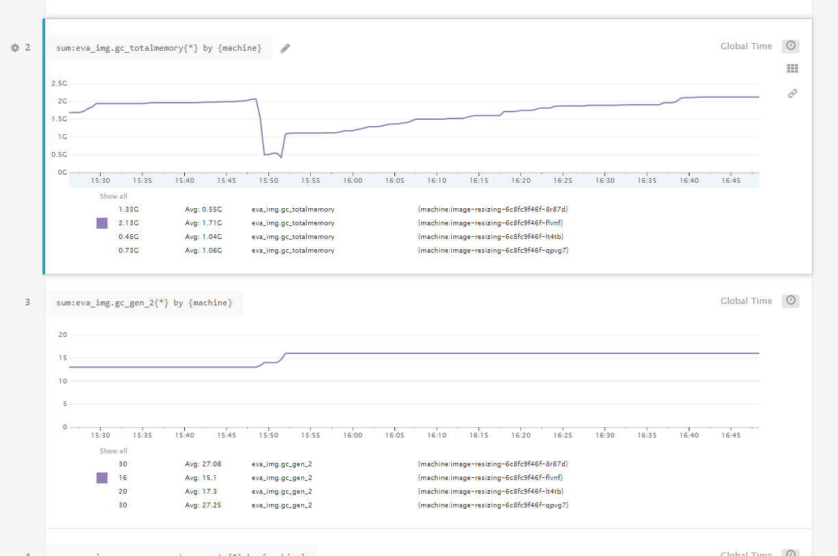The image size is (838, 556).
Task: Copy link using the chain icon
Action: pyautogui.click(x=793, y=93)
